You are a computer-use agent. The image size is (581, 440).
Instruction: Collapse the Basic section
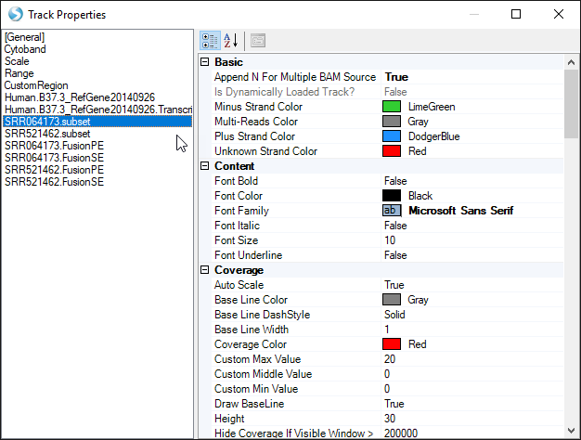point(204,62)
